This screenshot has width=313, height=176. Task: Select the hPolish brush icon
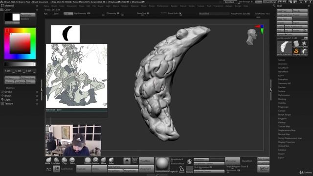(57, 160)
